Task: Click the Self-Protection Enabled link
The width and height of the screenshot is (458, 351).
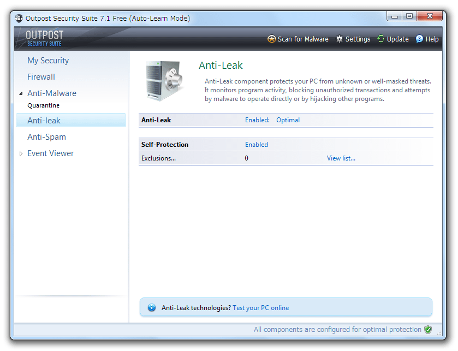Action: (x=257, y=145)
